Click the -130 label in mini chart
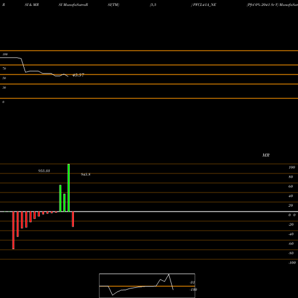Viewport: 298px width, 298px height. 193,290
